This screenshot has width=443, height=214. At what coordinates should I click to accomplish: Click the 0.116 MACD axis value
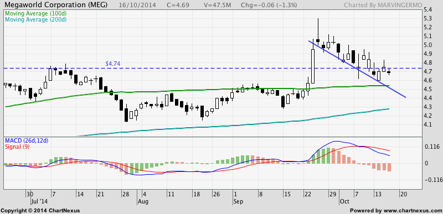(432, 147)
